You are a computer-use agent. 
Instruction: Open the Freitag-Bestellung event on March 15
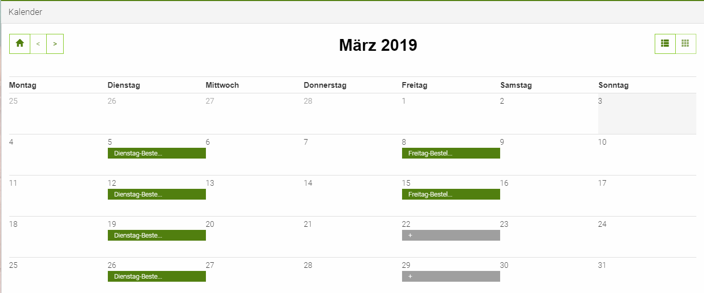(x=450, y=194)
